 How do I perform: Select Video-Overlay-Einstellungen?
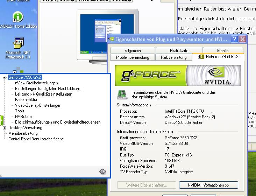click(38, 105)
